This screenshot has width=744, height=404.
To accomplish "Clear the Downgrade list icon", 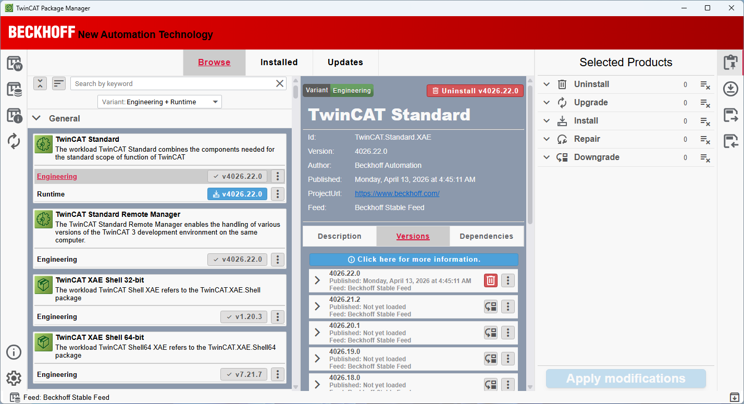I will [705, 157].
